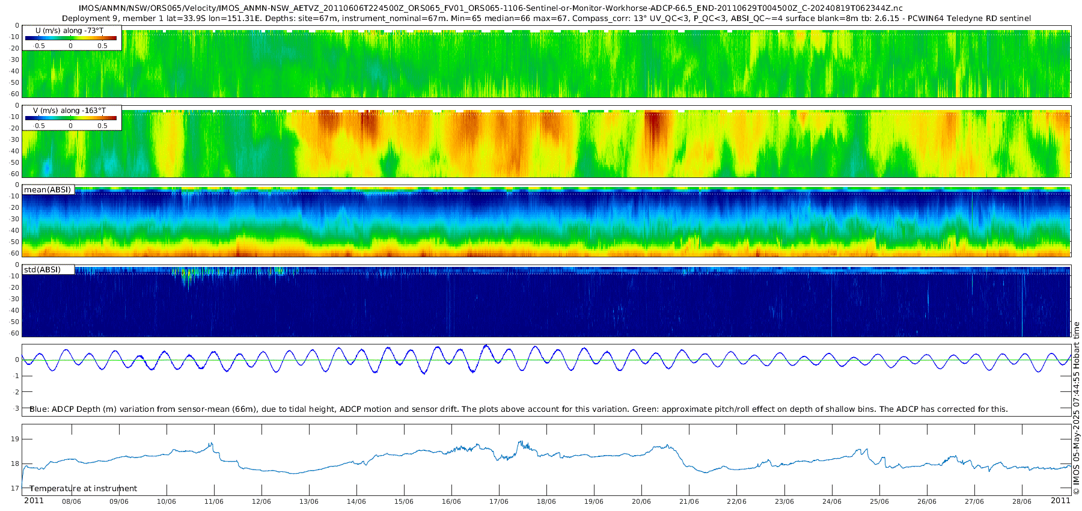Click the blue tidal depth variation curve plot

pos(546,360)
